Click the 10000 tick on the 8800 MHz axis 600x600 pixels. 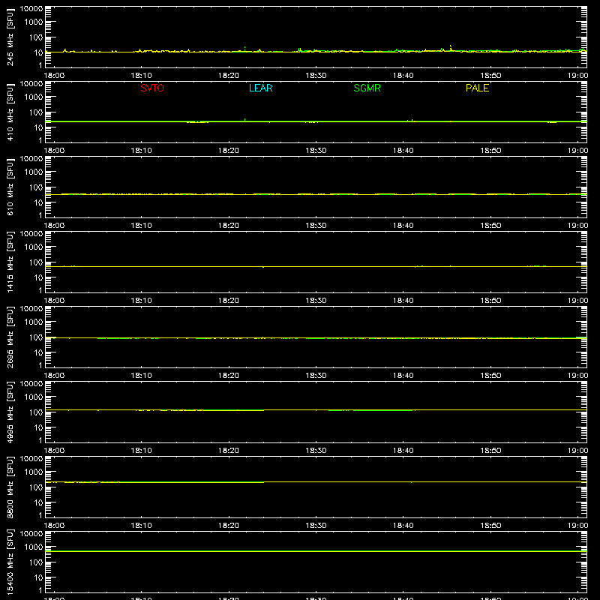tap(31, 459)
